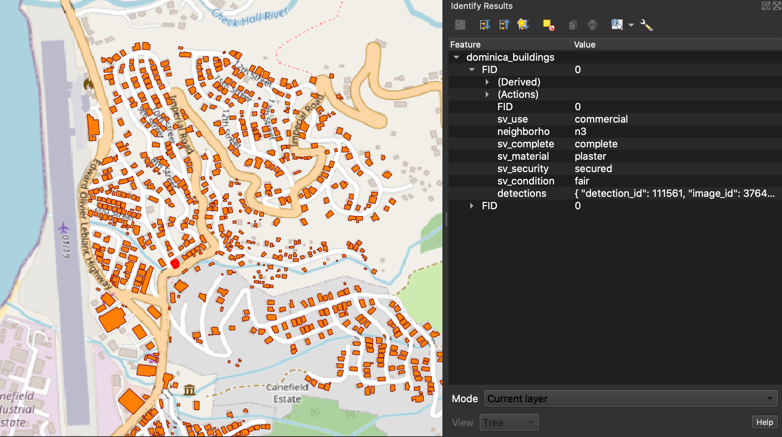Click the Clear Results icon

(x=548, y=25)
